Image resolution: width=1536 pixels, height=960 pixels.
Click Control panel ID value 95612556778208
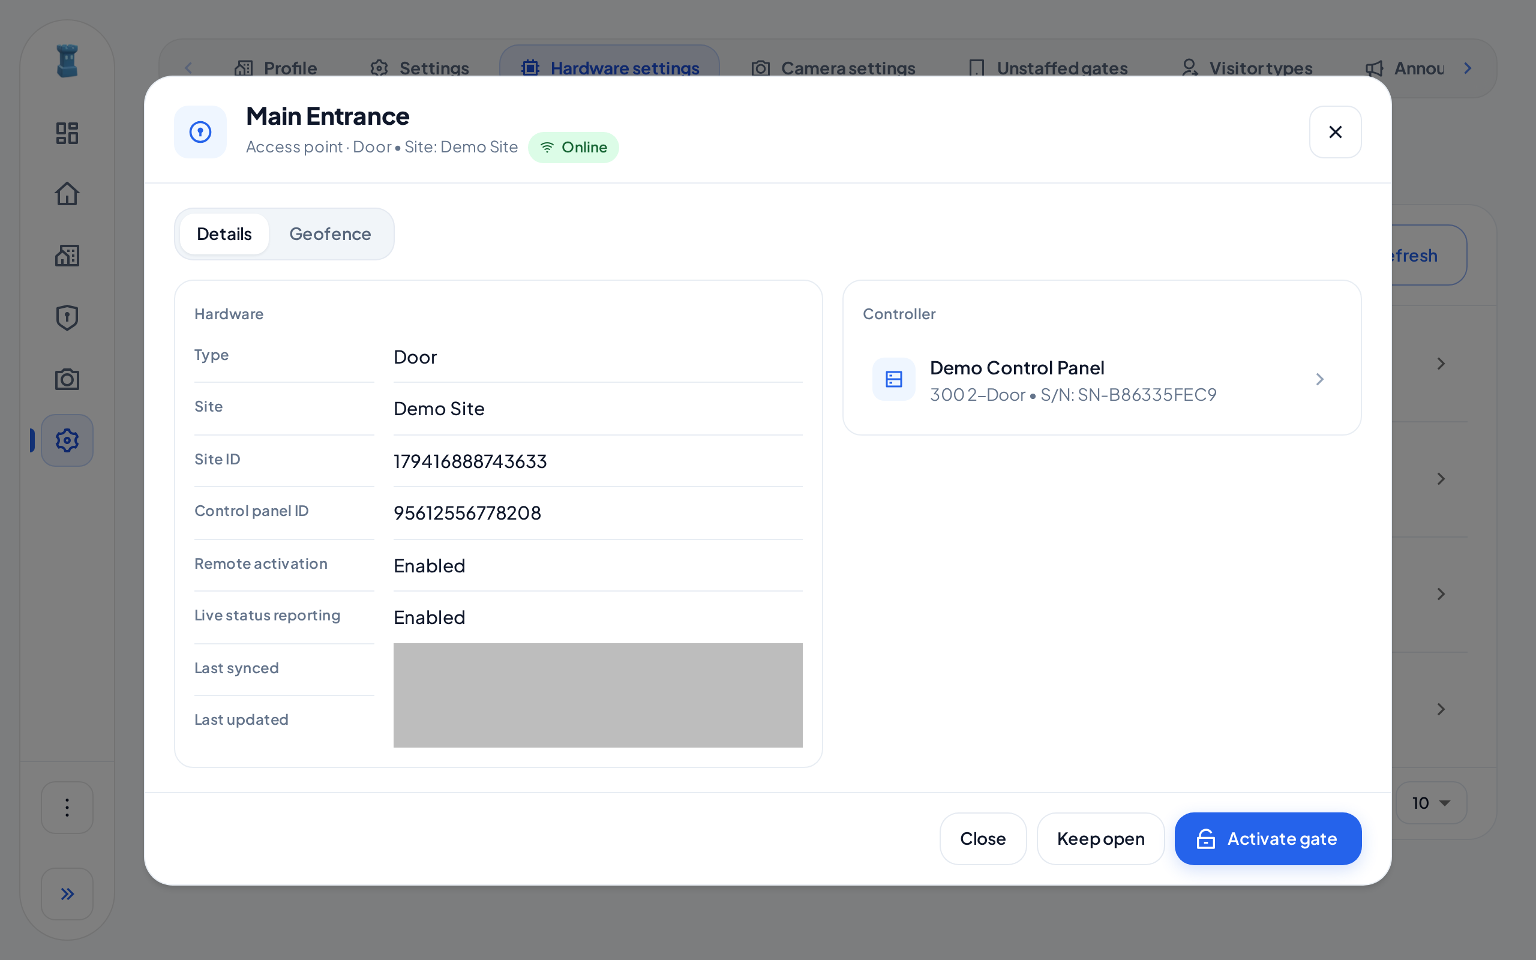[467, 512]
